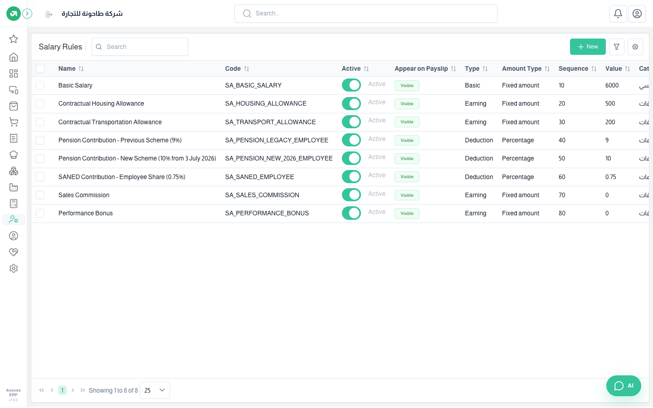Open the four-squares dashboard icon in sidebar

tap(14, 73)
